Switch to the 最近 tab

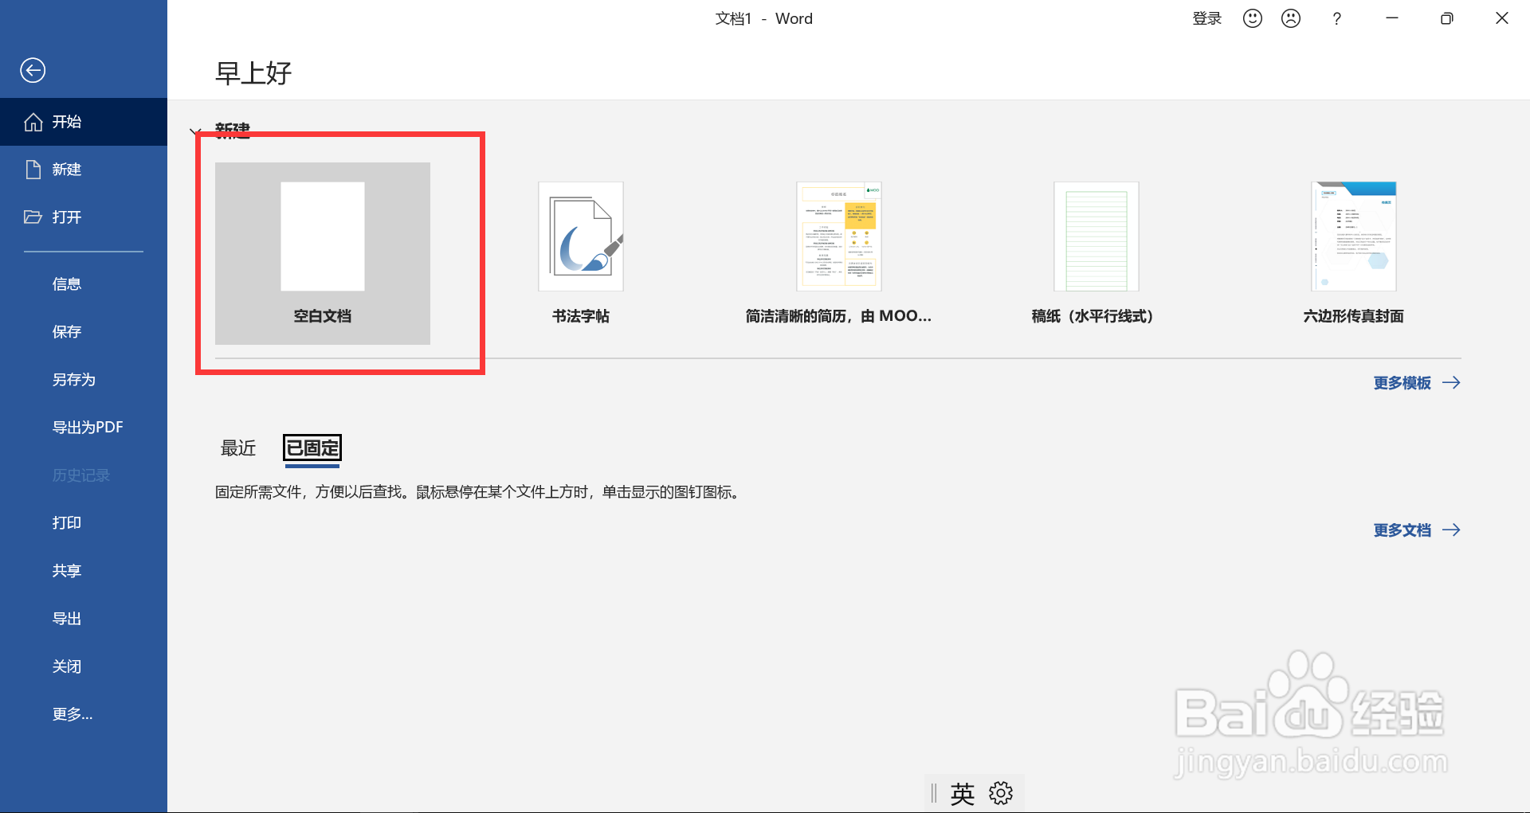[238, 448]
